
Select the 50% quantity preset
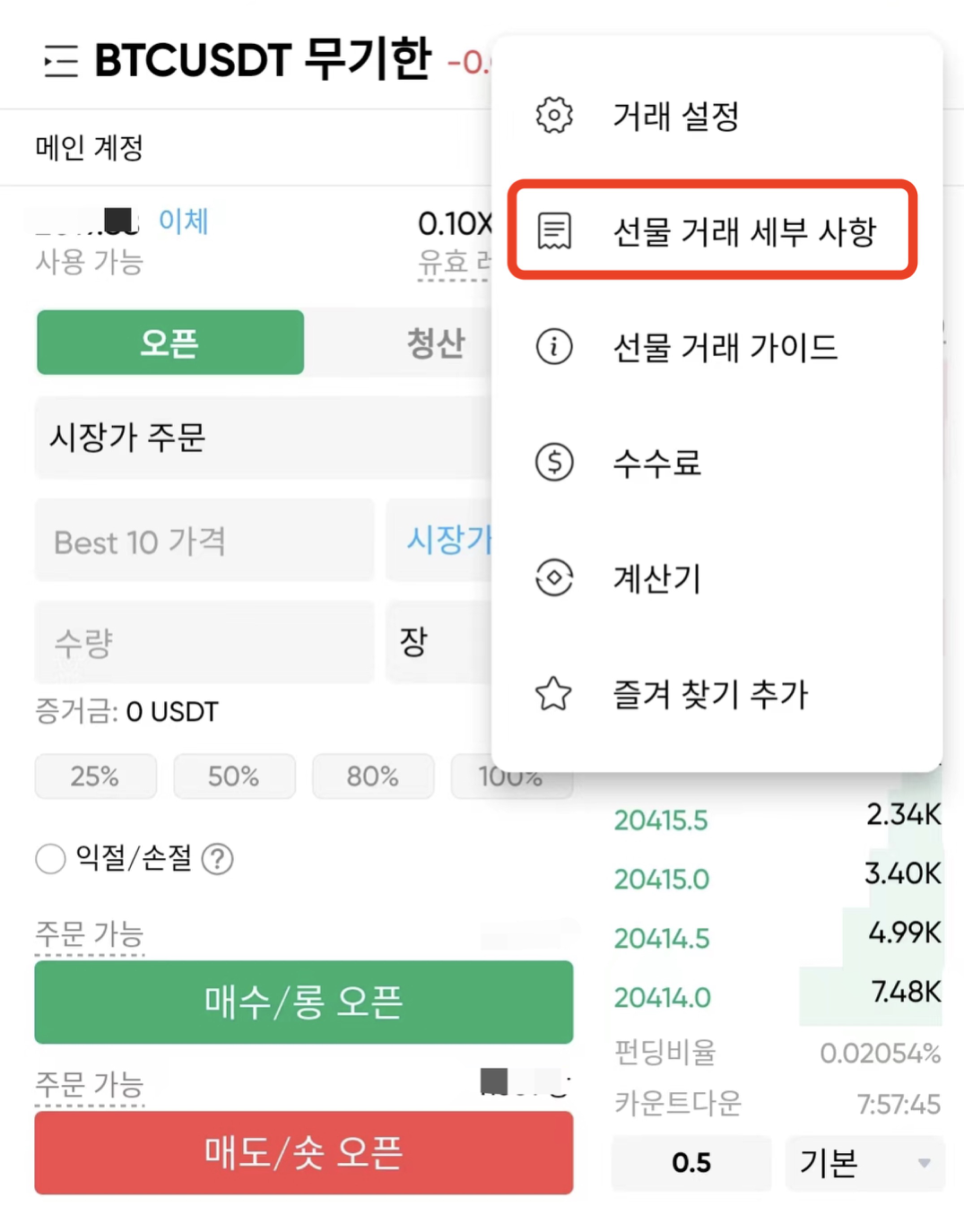click(x=234, y=776)
